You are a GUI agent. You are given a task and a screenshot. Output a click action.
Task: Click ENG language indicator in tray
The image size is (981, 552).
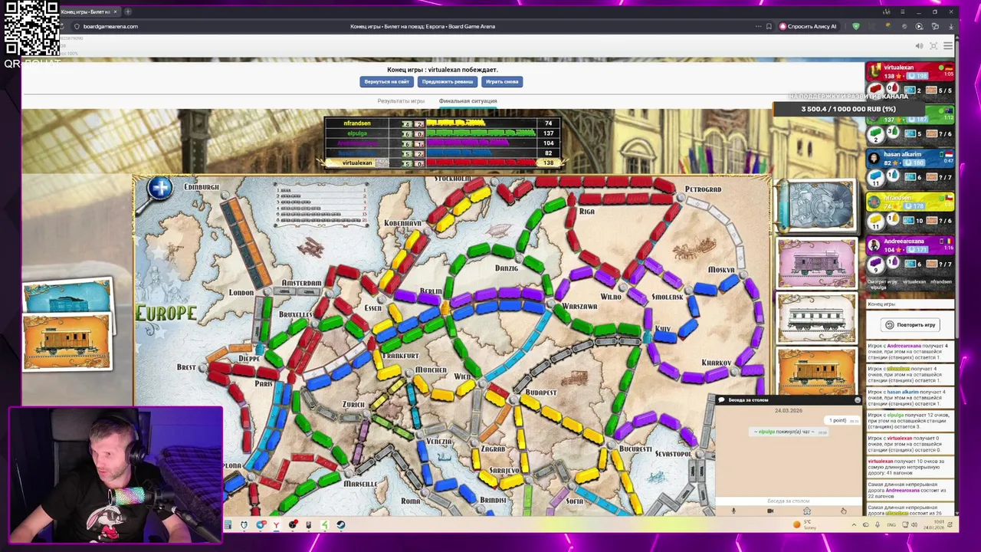coord(891,525)
